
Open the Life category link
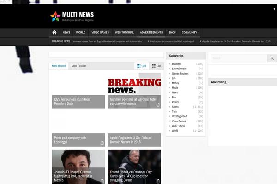174,78
